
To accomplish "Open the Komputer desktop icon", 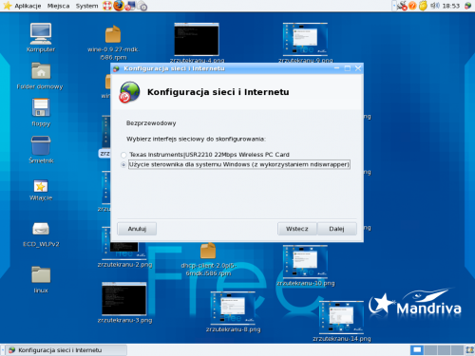I will point(41,34).
